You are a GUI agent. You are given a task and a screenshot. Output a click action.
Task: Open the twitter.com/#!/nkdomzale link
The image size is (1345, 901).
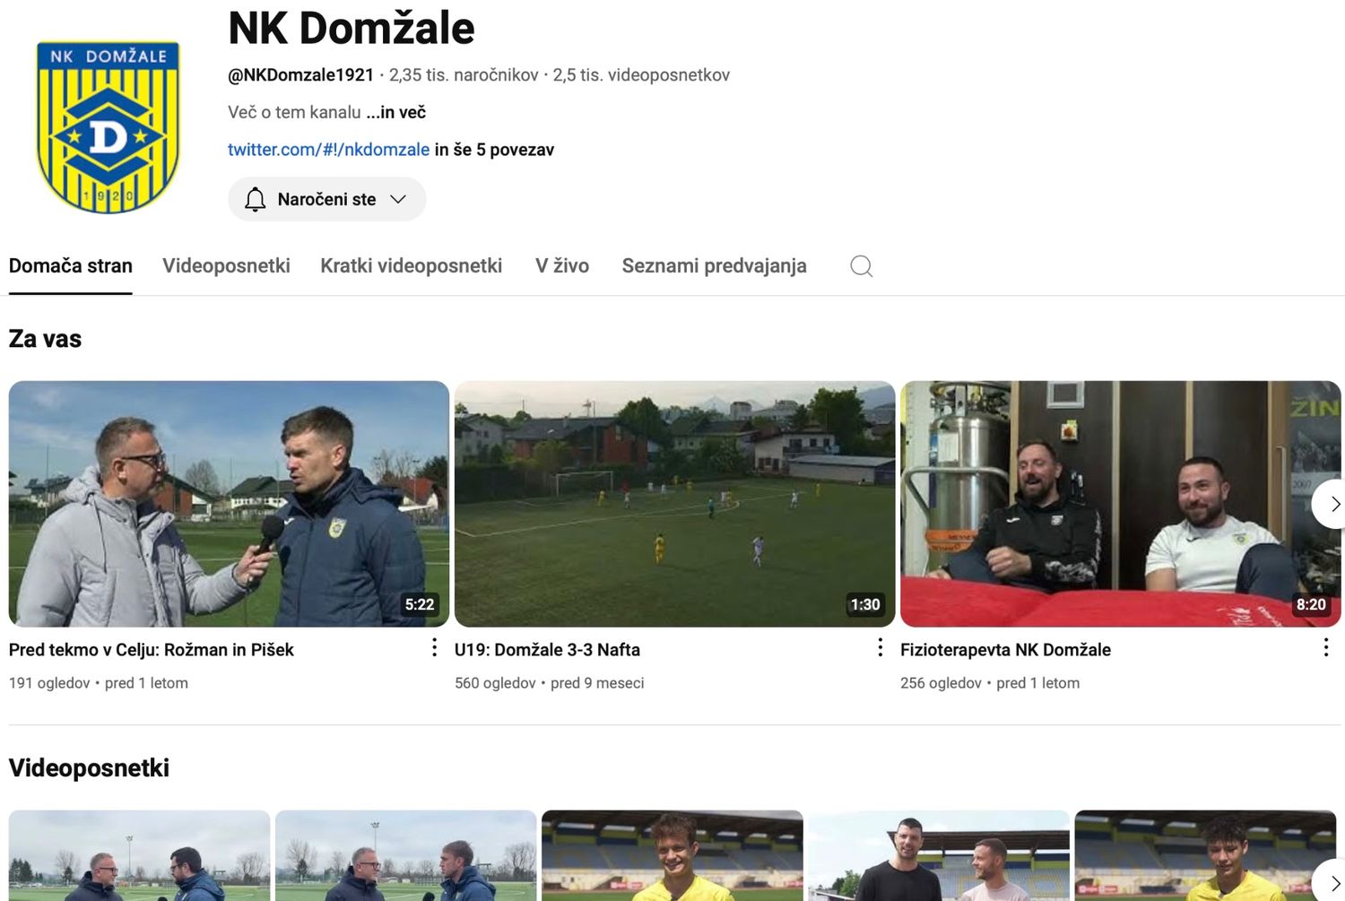tap(328, 150)
